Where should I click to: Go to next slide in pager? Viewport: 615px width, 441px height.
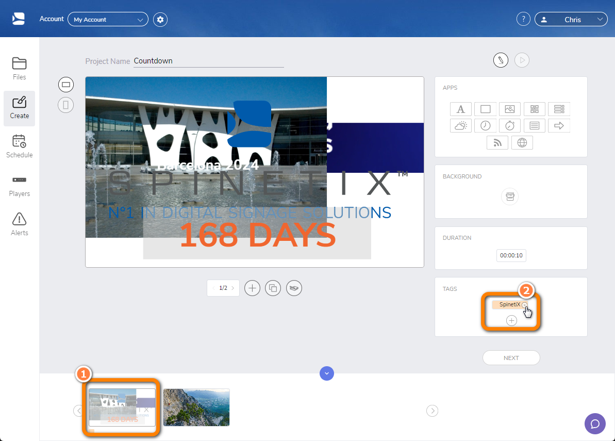click(232, 288)
